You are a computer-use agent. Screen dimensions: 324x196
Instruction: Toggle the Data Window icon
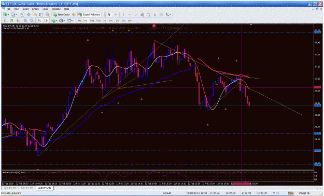pos(29,14)
